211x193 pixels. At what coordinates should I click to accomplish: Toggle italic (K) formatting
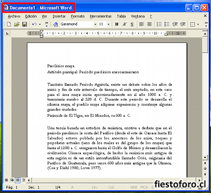pos(124,24)
